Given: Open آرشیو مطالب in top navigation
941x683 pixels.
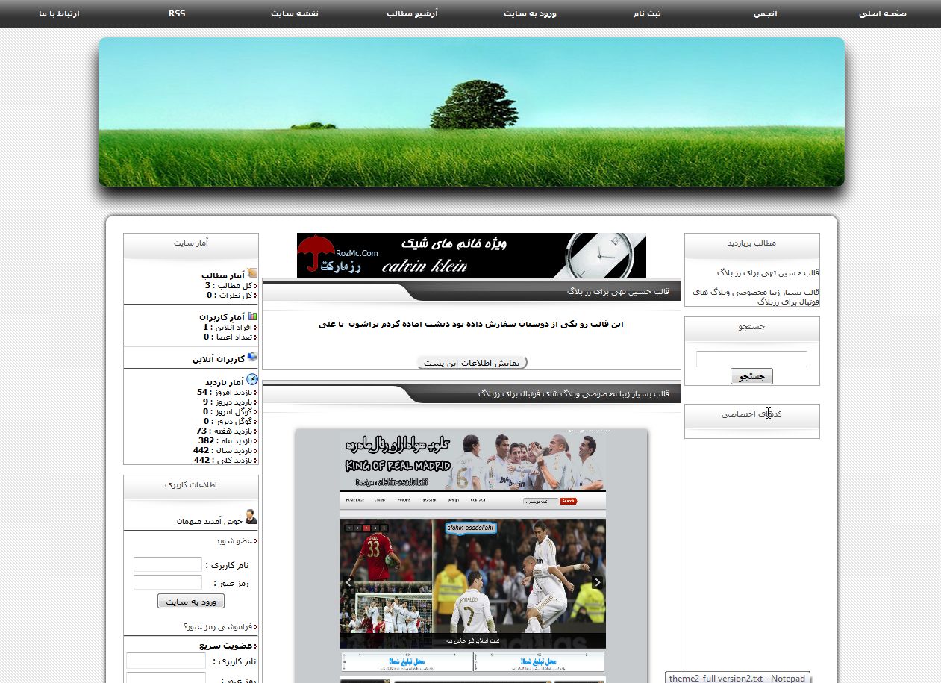Looking at the screenshot, I should pos(412,13).
